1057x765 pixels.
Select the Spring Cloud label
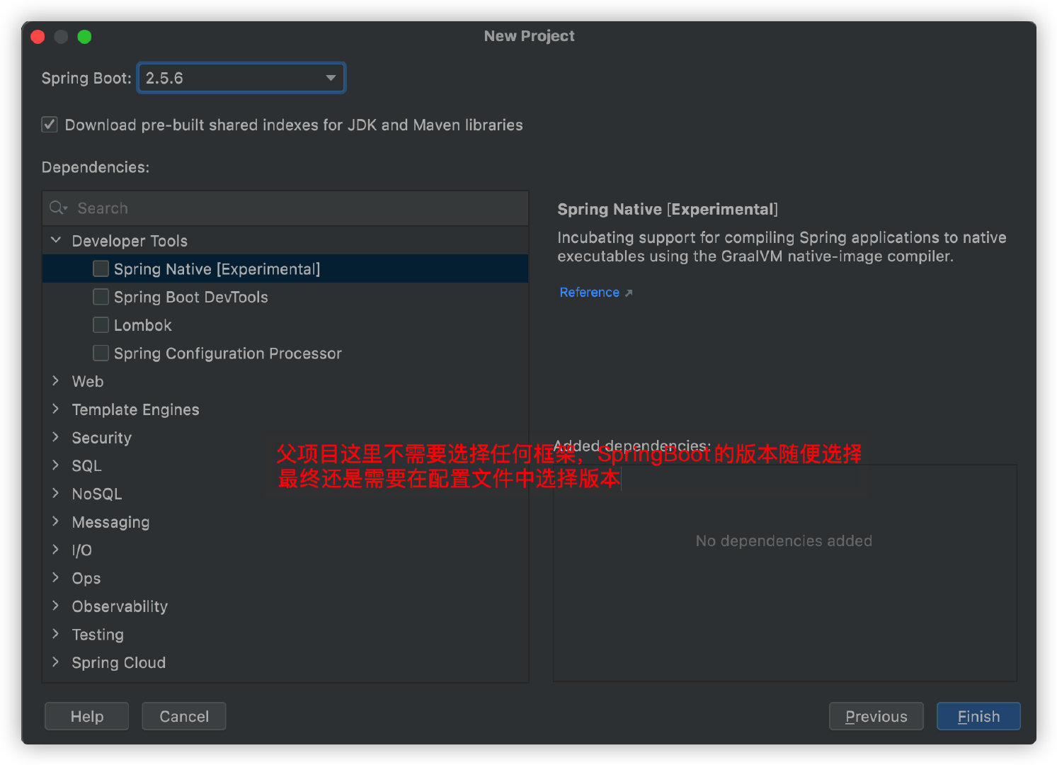[x=119, y=663]
